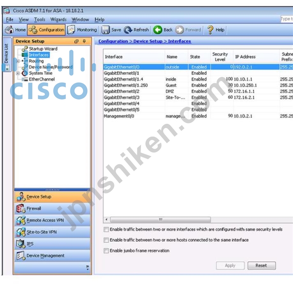Select the Management0/0 row
Viewport: 293px width, 298px height.
click(198, 116)
